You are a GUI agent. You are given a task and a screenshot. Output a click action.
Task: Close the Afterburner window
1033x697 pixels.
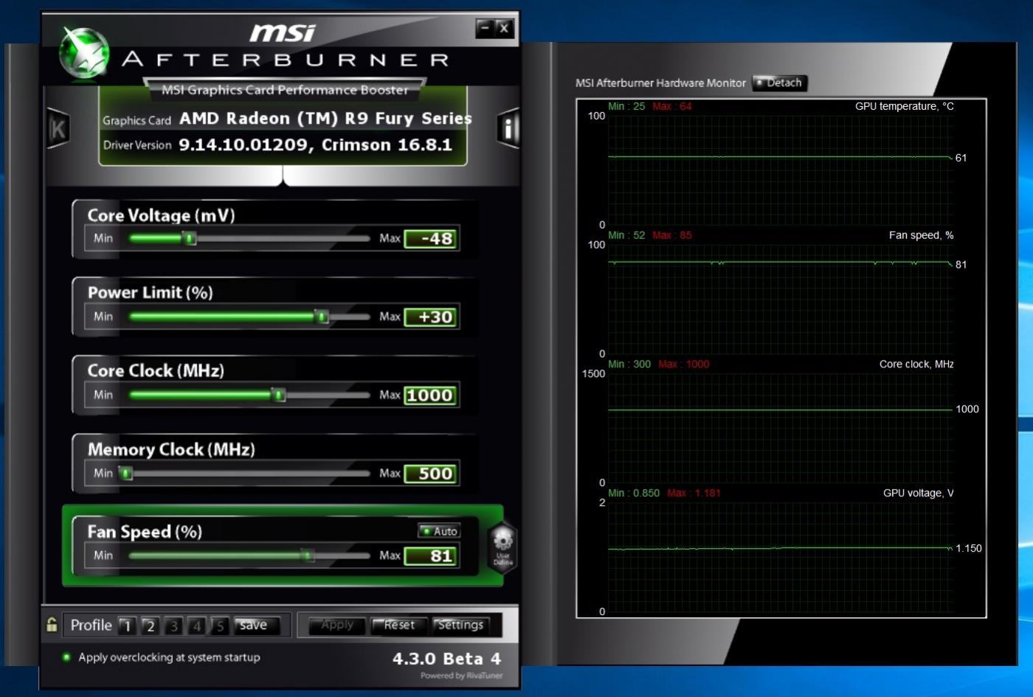click(504, 28)
